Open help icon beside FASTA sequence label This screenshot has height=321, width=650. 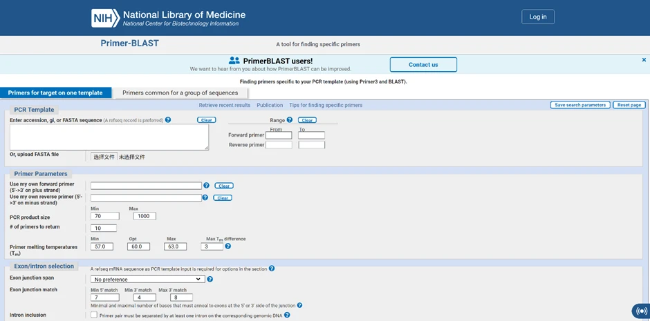(168, 120)
